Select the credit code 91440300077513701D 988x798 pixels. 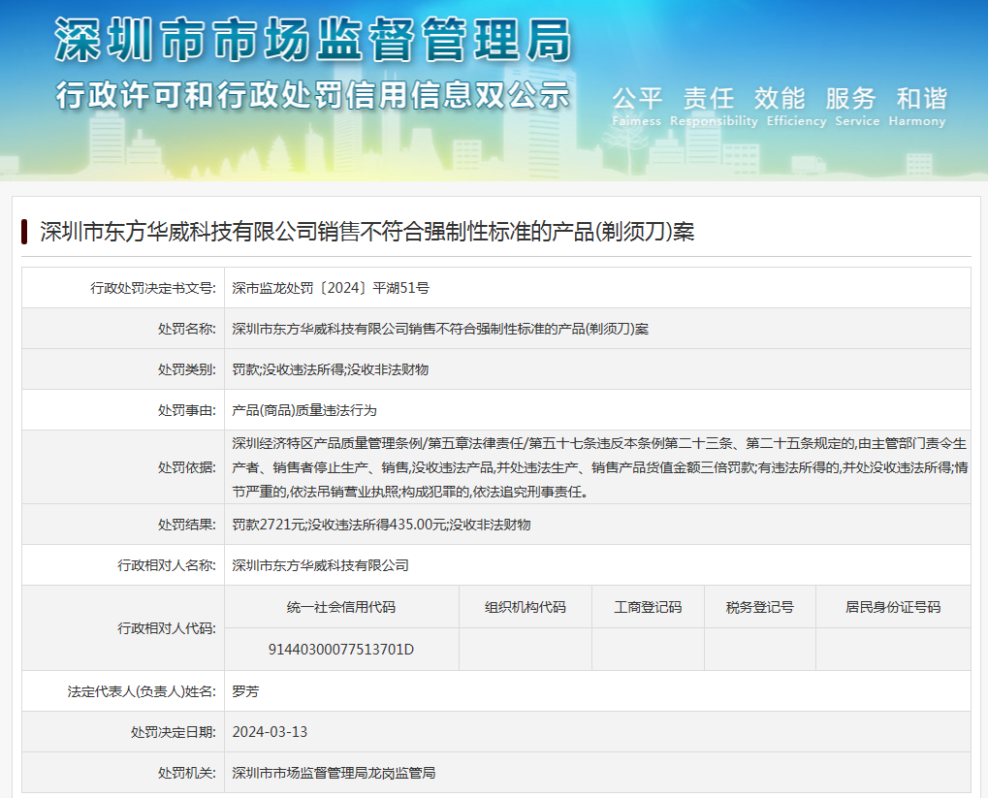[x=341, y=649]
